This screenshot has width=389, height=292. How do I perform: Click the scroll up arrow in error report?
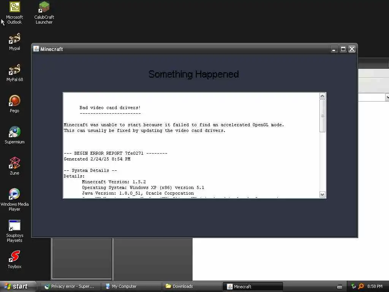322,96
